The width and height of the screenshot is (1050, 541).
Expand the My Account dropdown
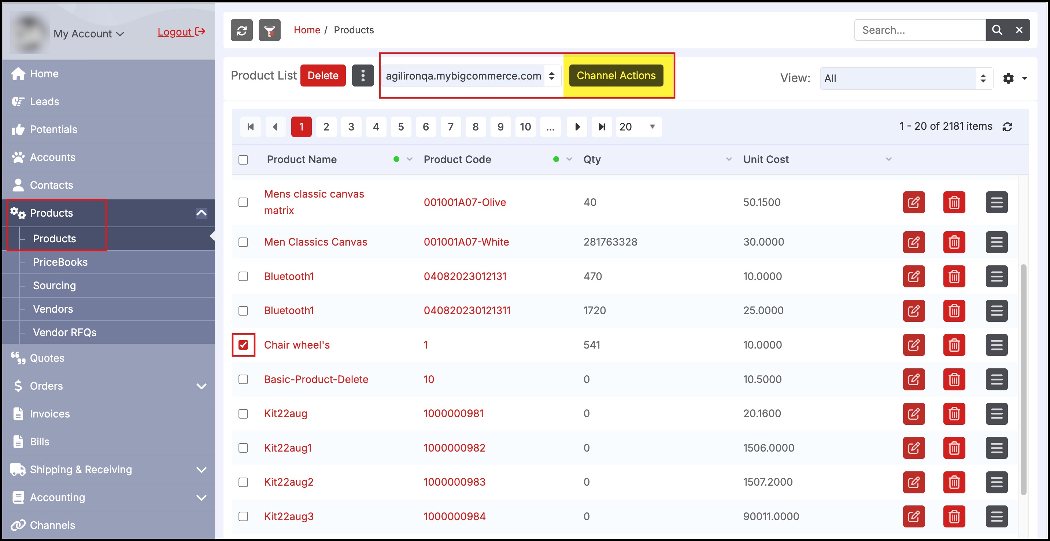(88, 34)
